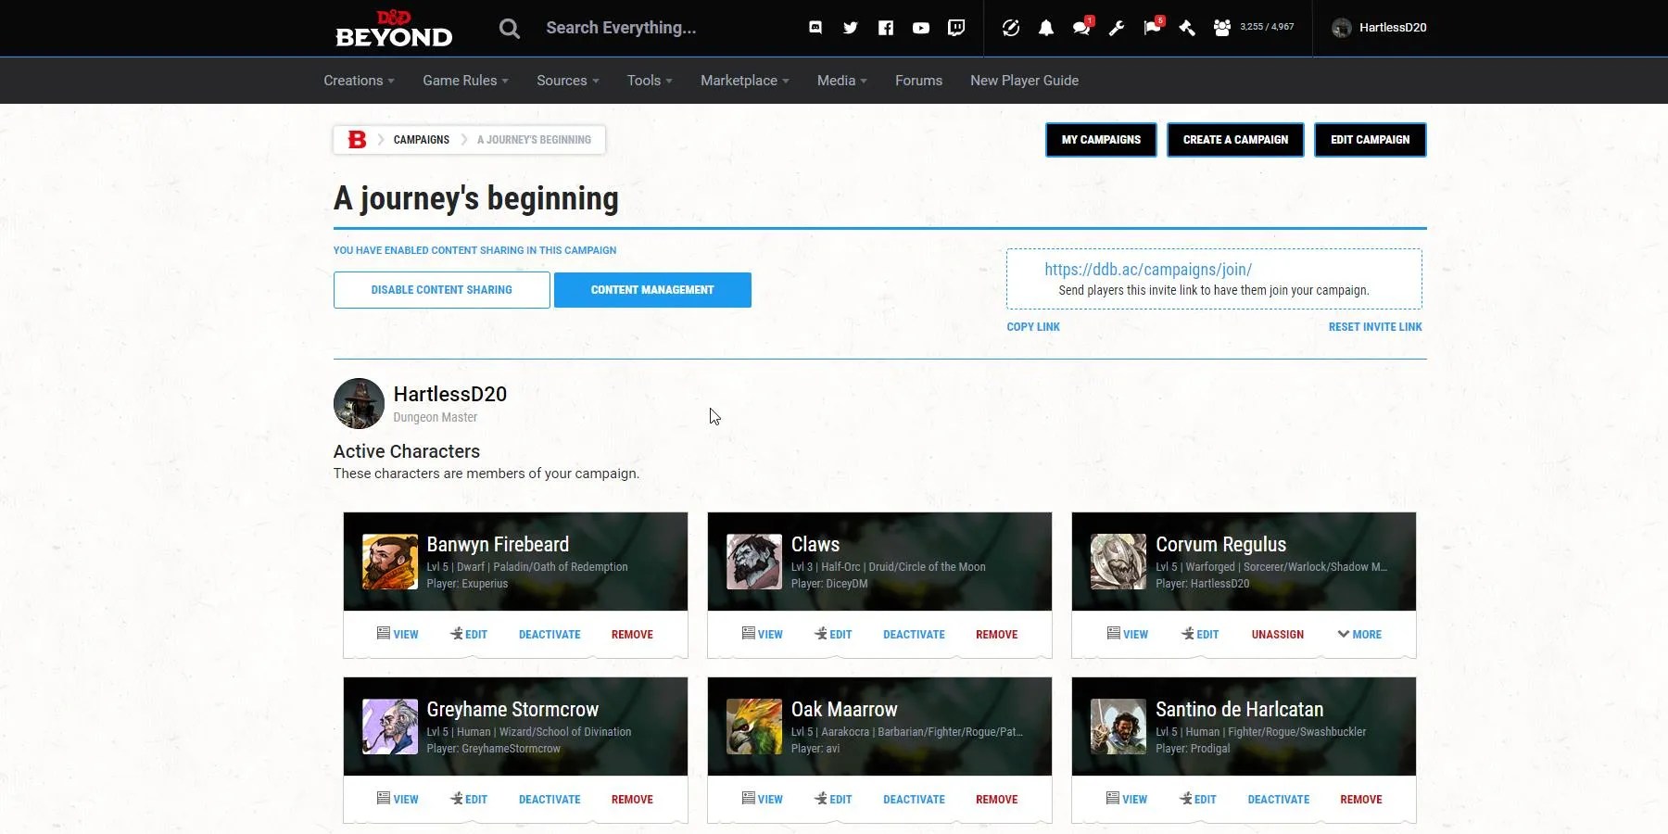The width and height of the screenshot is (1668, 834).
Task: Expand MORE options for Corvum Regulus
Action: (x=1359, y=635)
